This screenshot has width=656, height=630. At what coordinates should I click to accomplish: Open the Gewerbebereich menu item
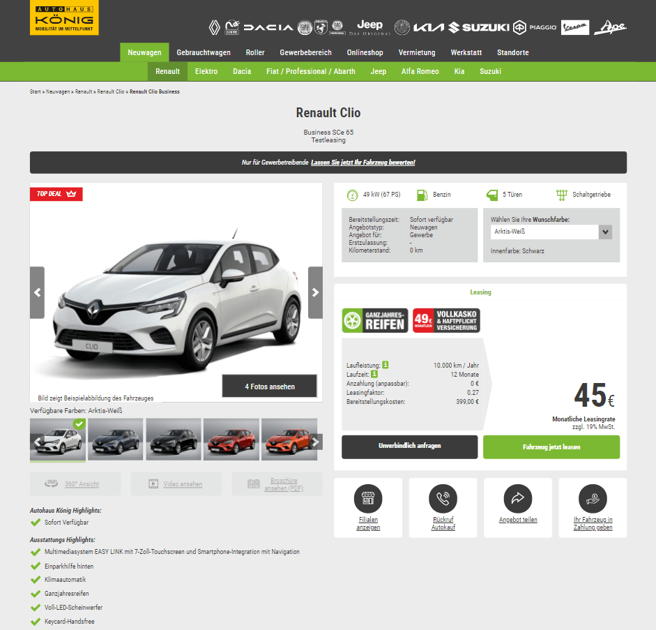tap(306, 52)
